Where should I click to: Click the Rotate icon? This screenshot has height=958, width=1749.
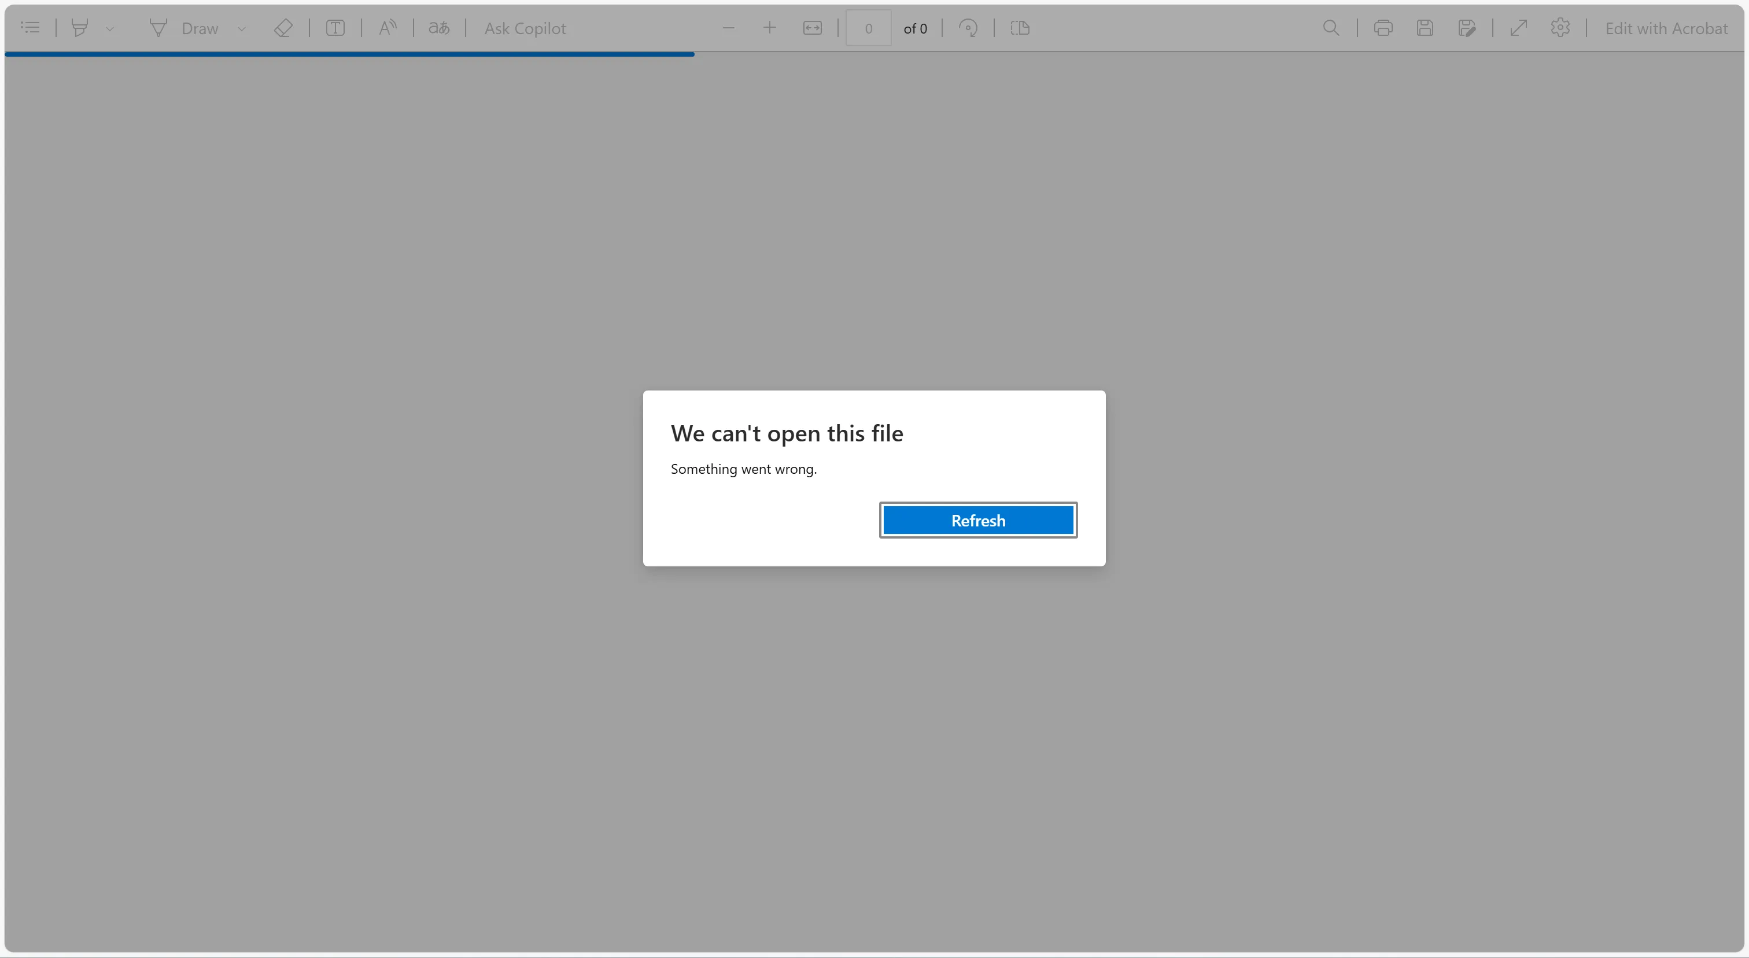tap(968, 28)
